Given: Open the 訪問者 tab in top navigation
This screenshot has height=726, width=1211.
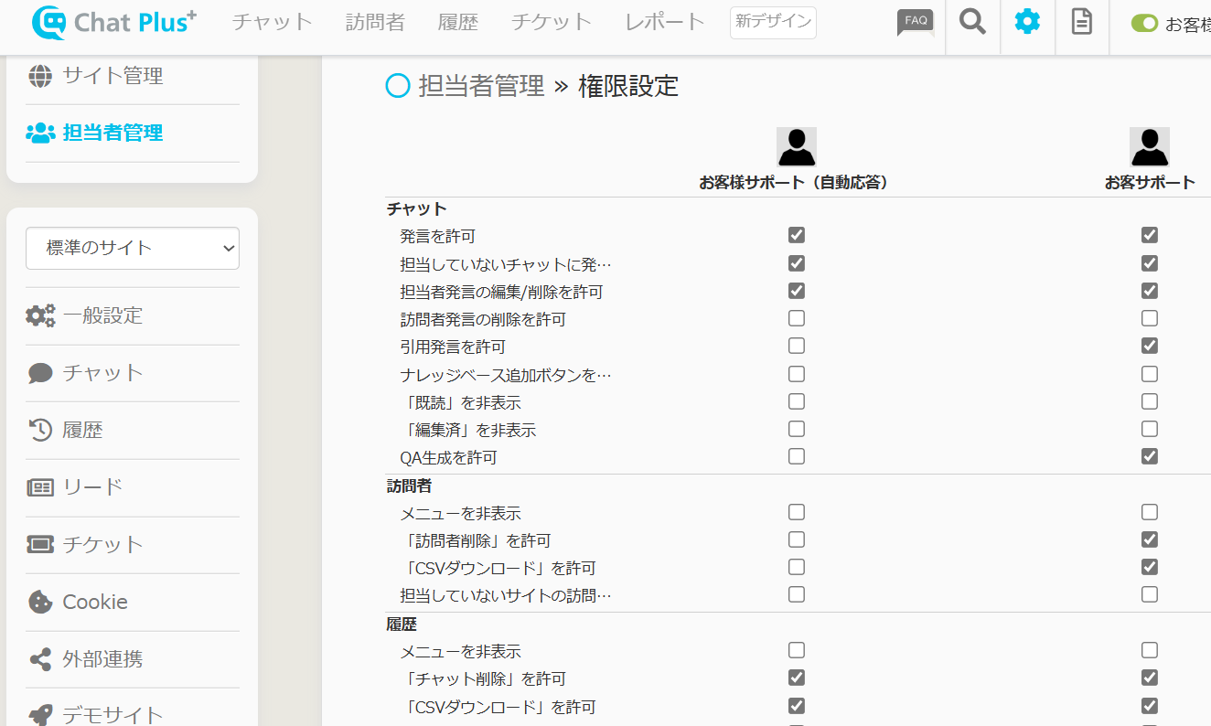Looking at the screenshot, I should click(x=375, y=23).
